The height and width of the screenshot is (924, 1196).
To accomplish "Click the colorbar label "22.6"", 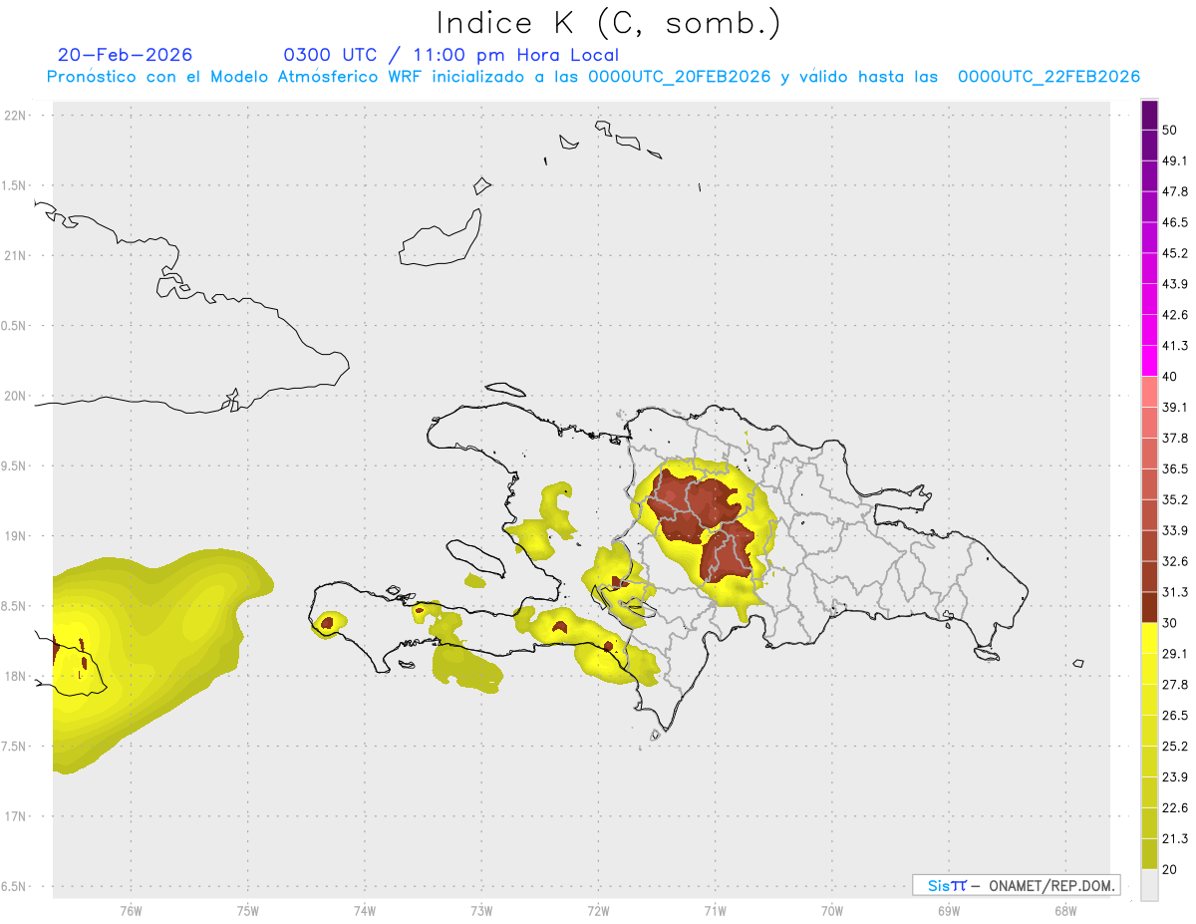I will point(1175,807).
